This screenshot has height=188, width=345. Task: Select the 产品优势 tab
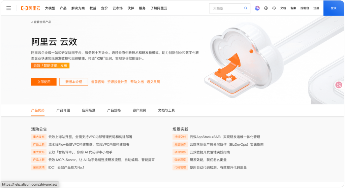tap(38, 110)
